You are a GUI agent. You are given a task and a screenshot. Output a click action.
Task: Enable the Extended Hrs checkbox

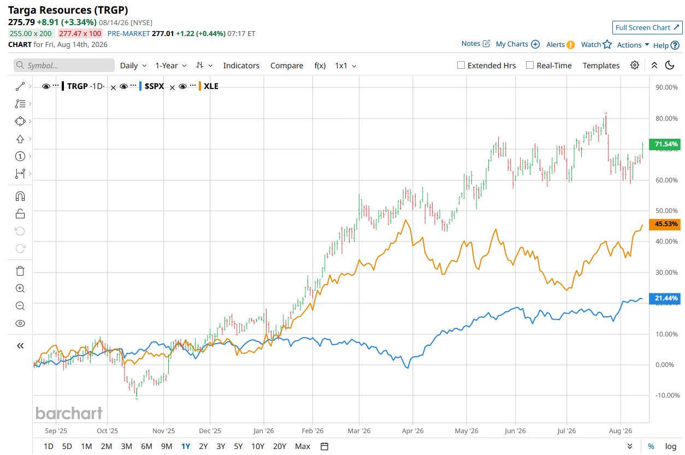coord(462,65)
